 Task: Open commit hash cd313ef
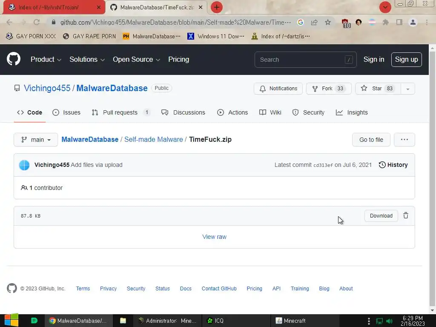click(x=323, y=165)
